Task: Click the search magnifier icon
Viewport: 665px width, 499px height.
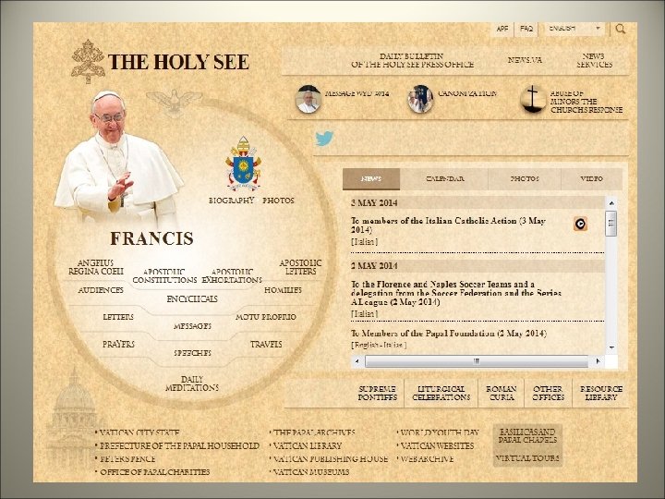Action: pos(621,29)
